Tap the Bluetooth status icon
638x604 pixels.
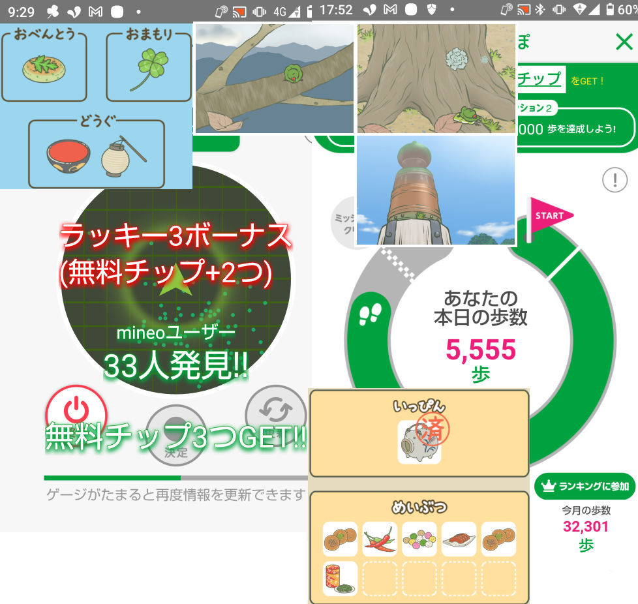click(539, 10)
